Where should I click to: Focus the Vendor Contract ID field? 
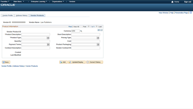pos(86,48)
